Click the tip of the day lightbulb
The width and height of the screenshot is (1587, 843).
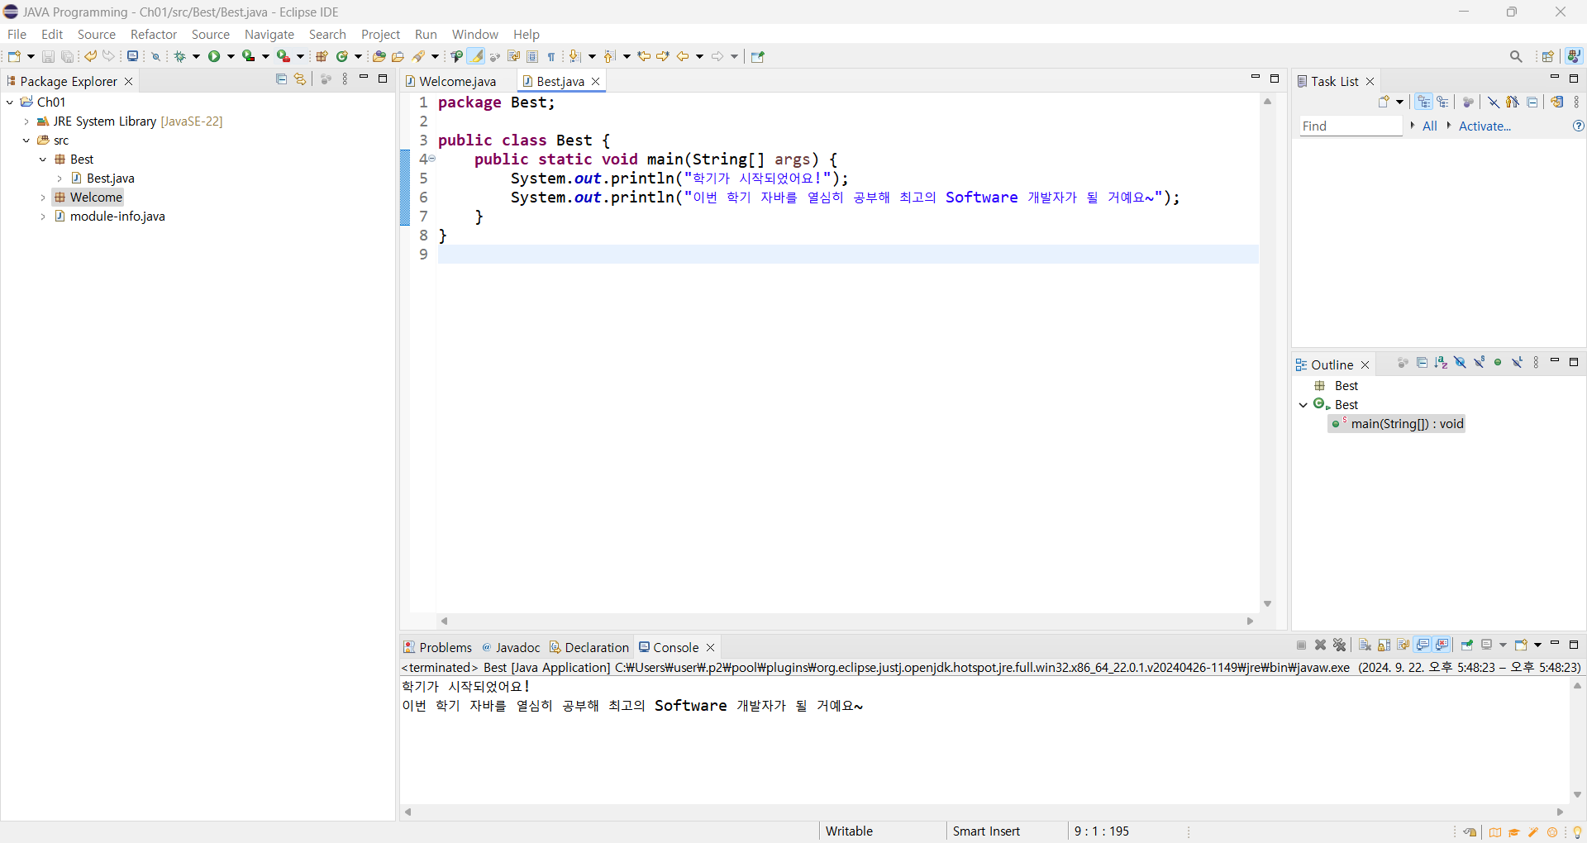pos(1577,832)
